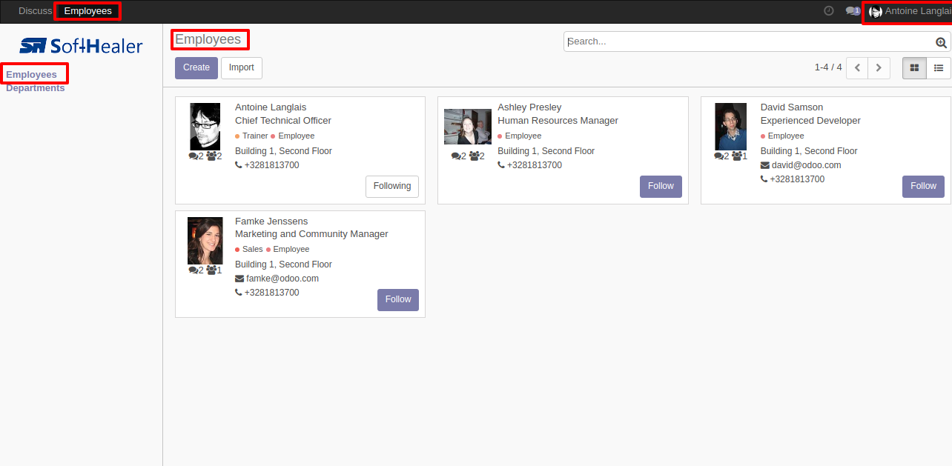Follow David Samson
The image size is (952, 466).
tap(923, 187)
